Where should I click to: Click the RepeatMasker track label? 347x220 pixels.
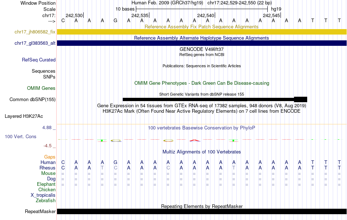pos(40,211)
